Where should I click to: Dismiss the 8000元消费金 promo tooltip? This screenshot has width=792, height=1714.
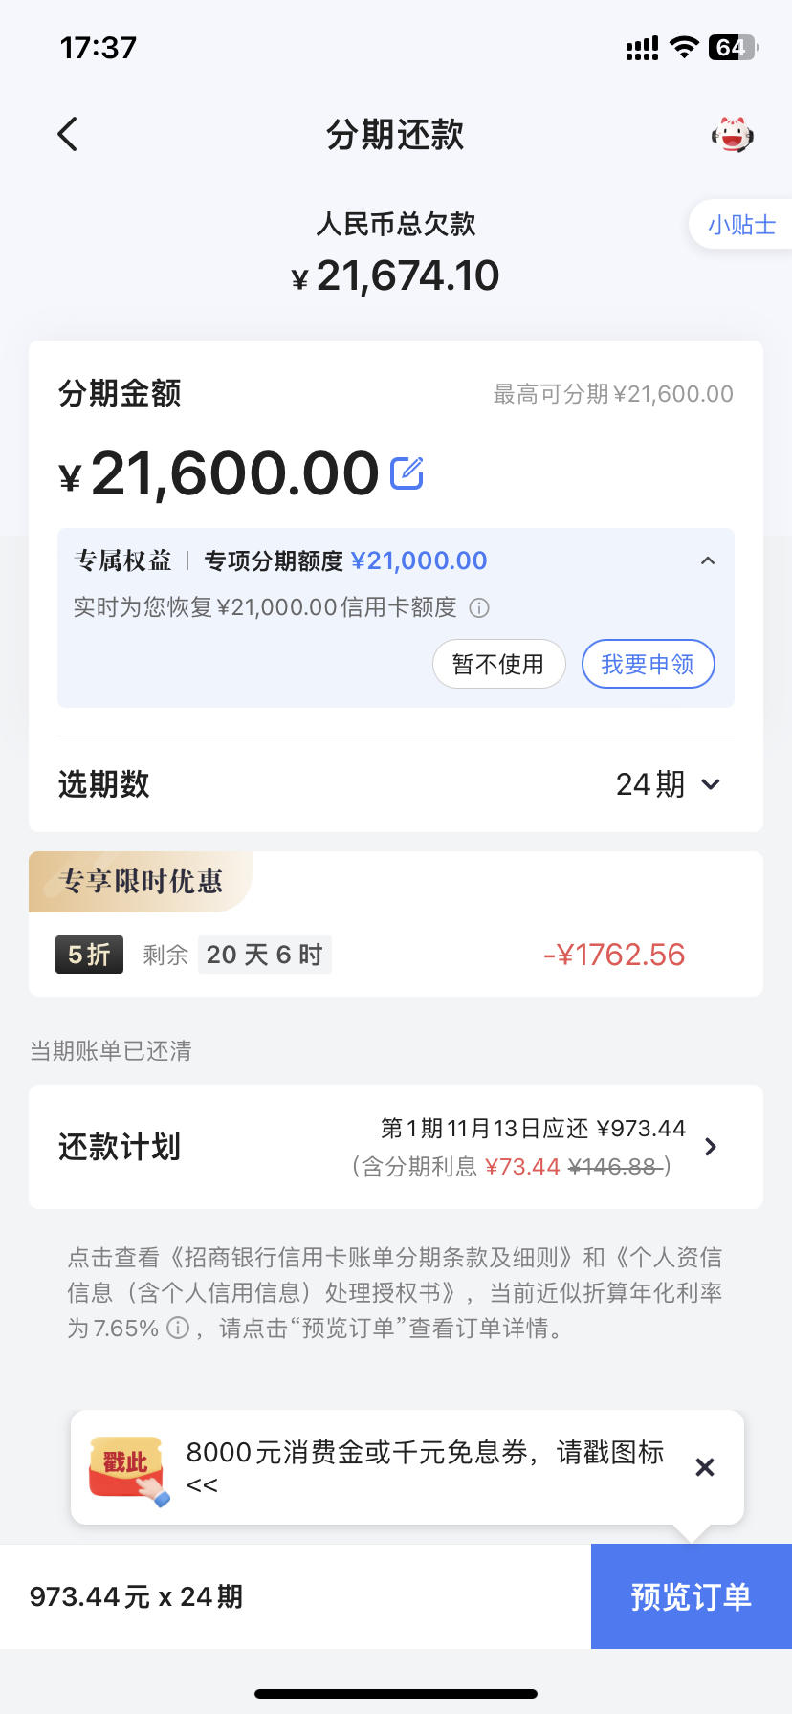click(x=705, y=1466)
